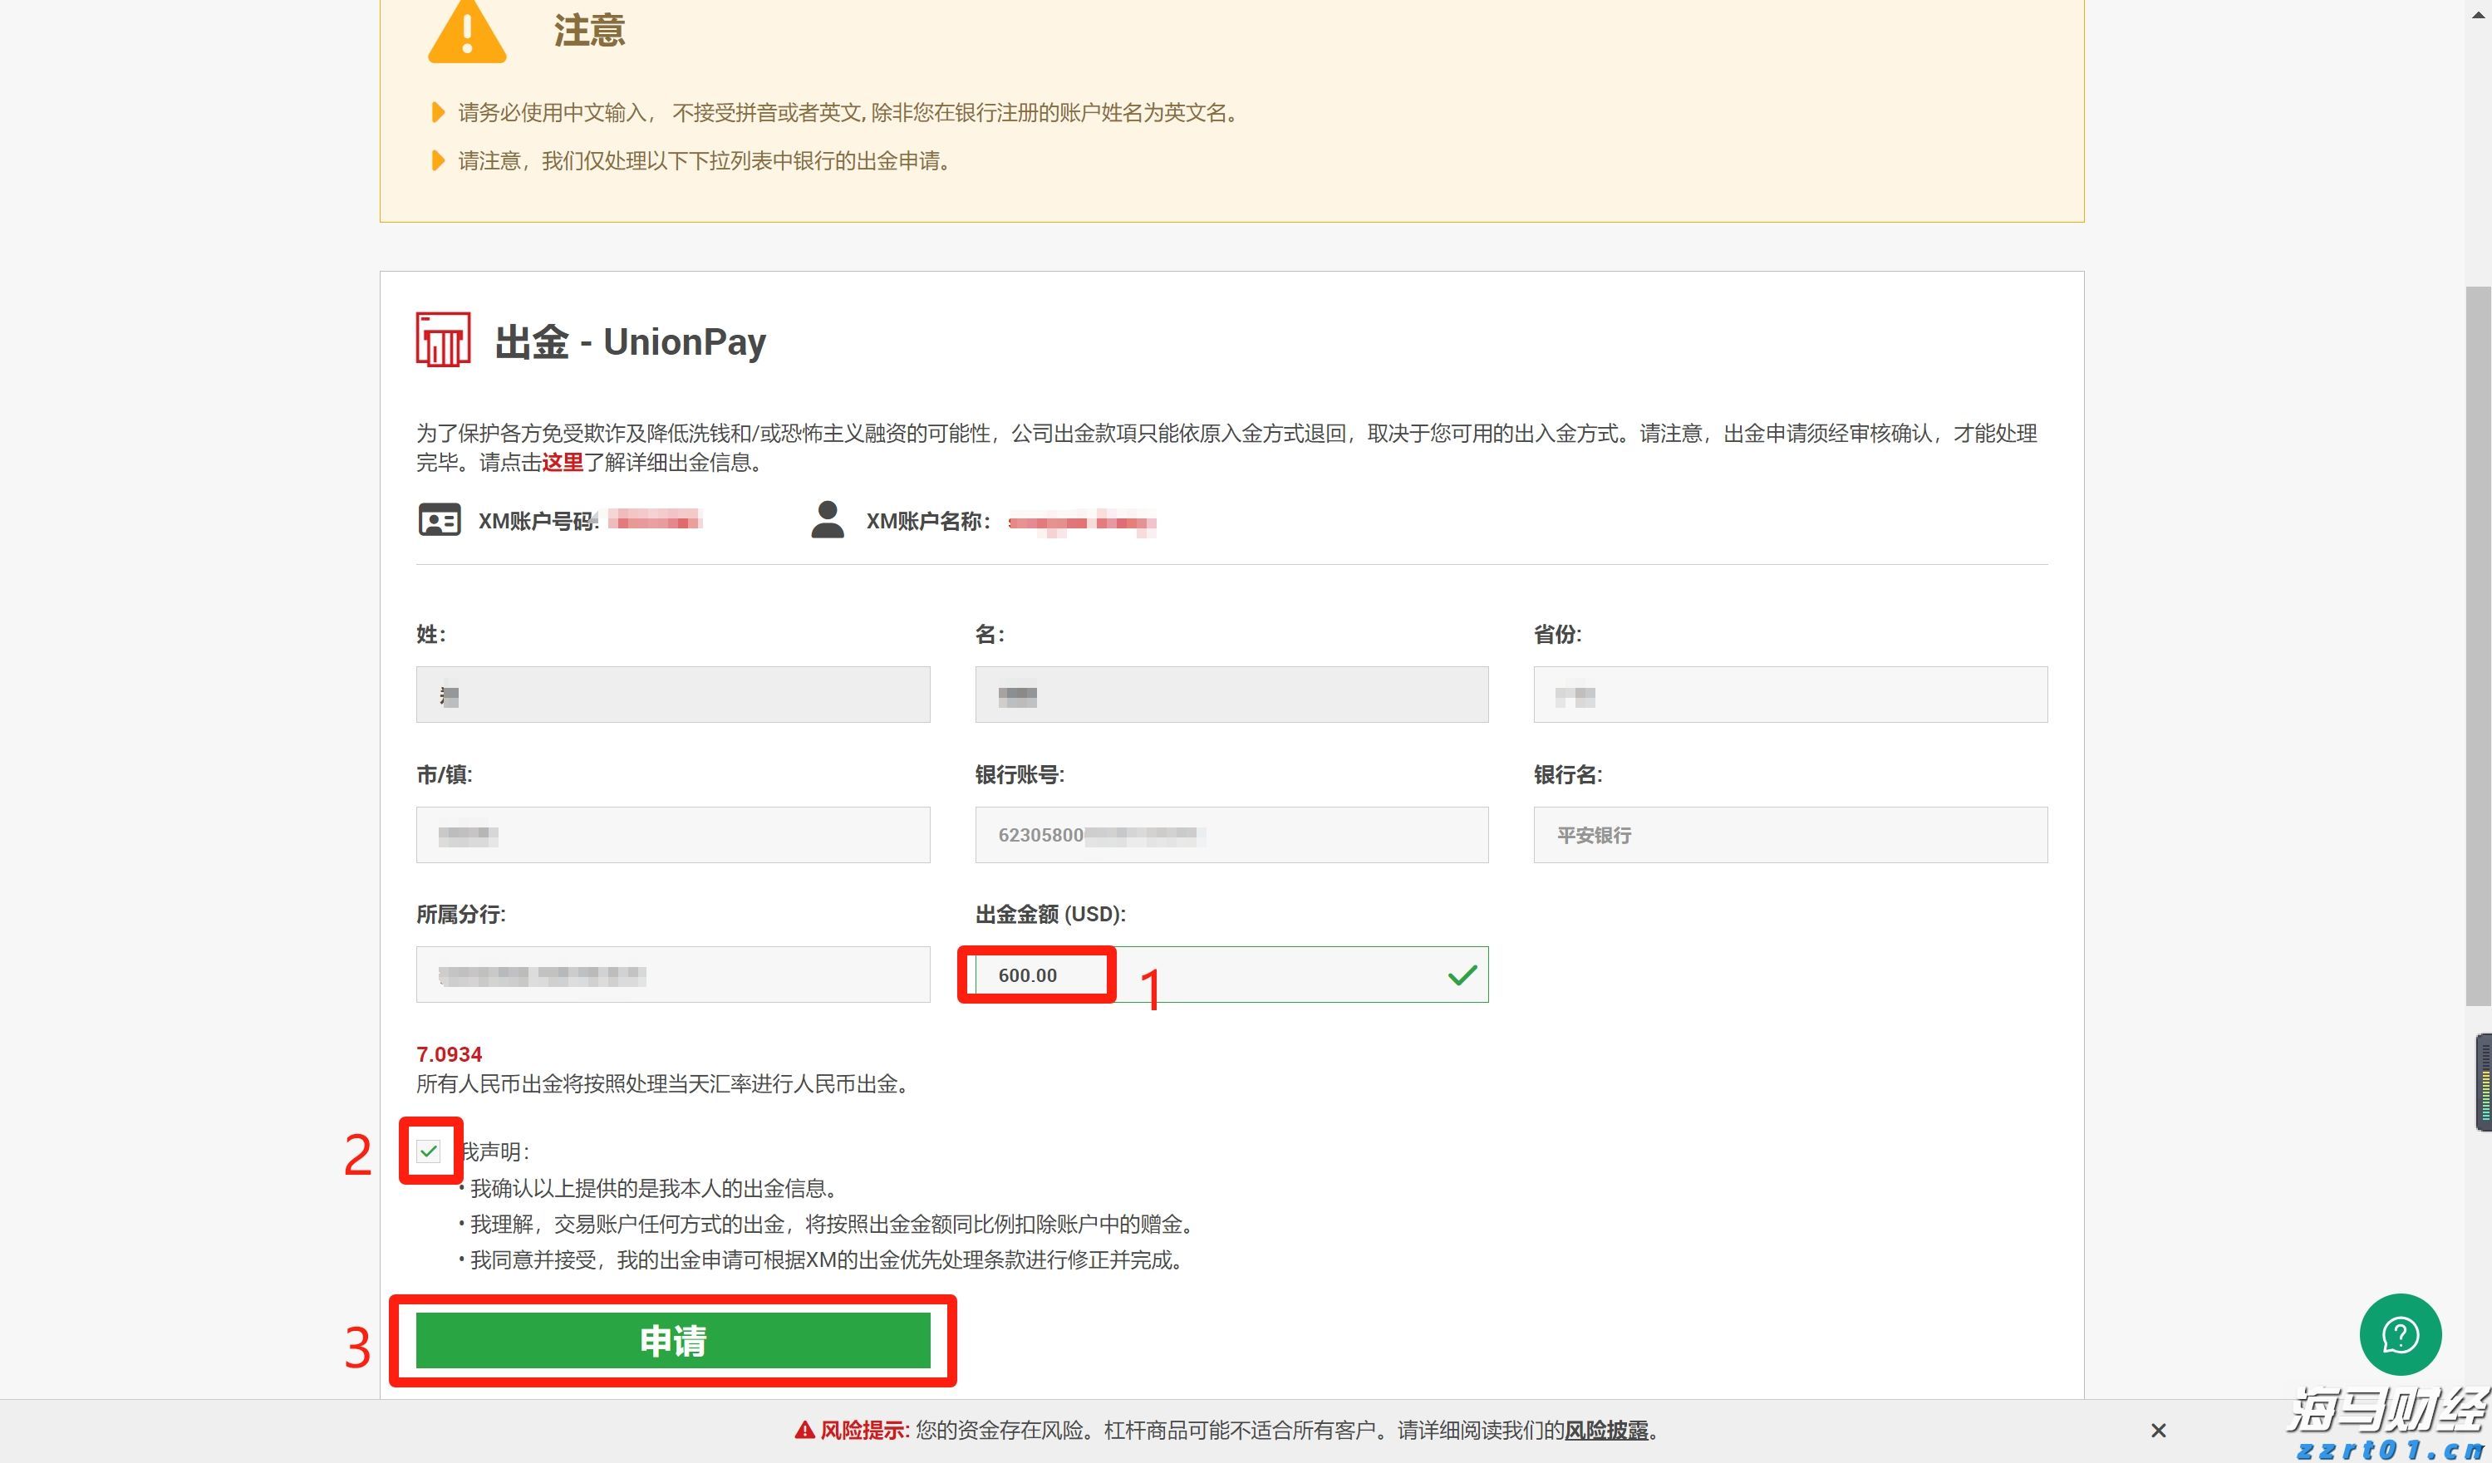Click the 姓 surname field
This screenshot has width=2492, height=1463.
pos(672,694)
